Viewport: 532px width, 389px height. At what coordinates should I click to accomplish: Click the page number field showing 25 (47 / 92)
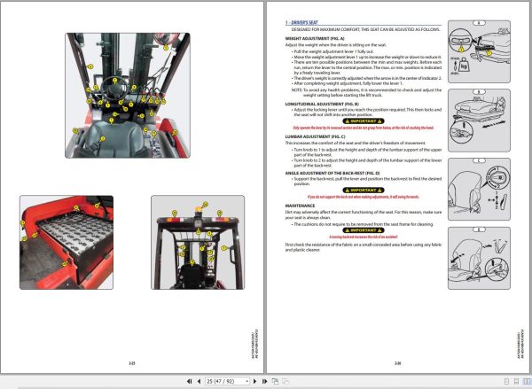225,382
